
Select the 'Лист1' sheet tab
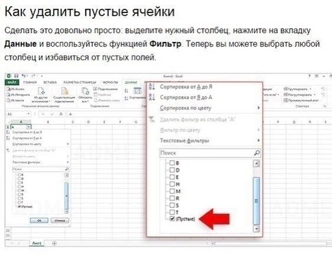[x=36, y=243]
